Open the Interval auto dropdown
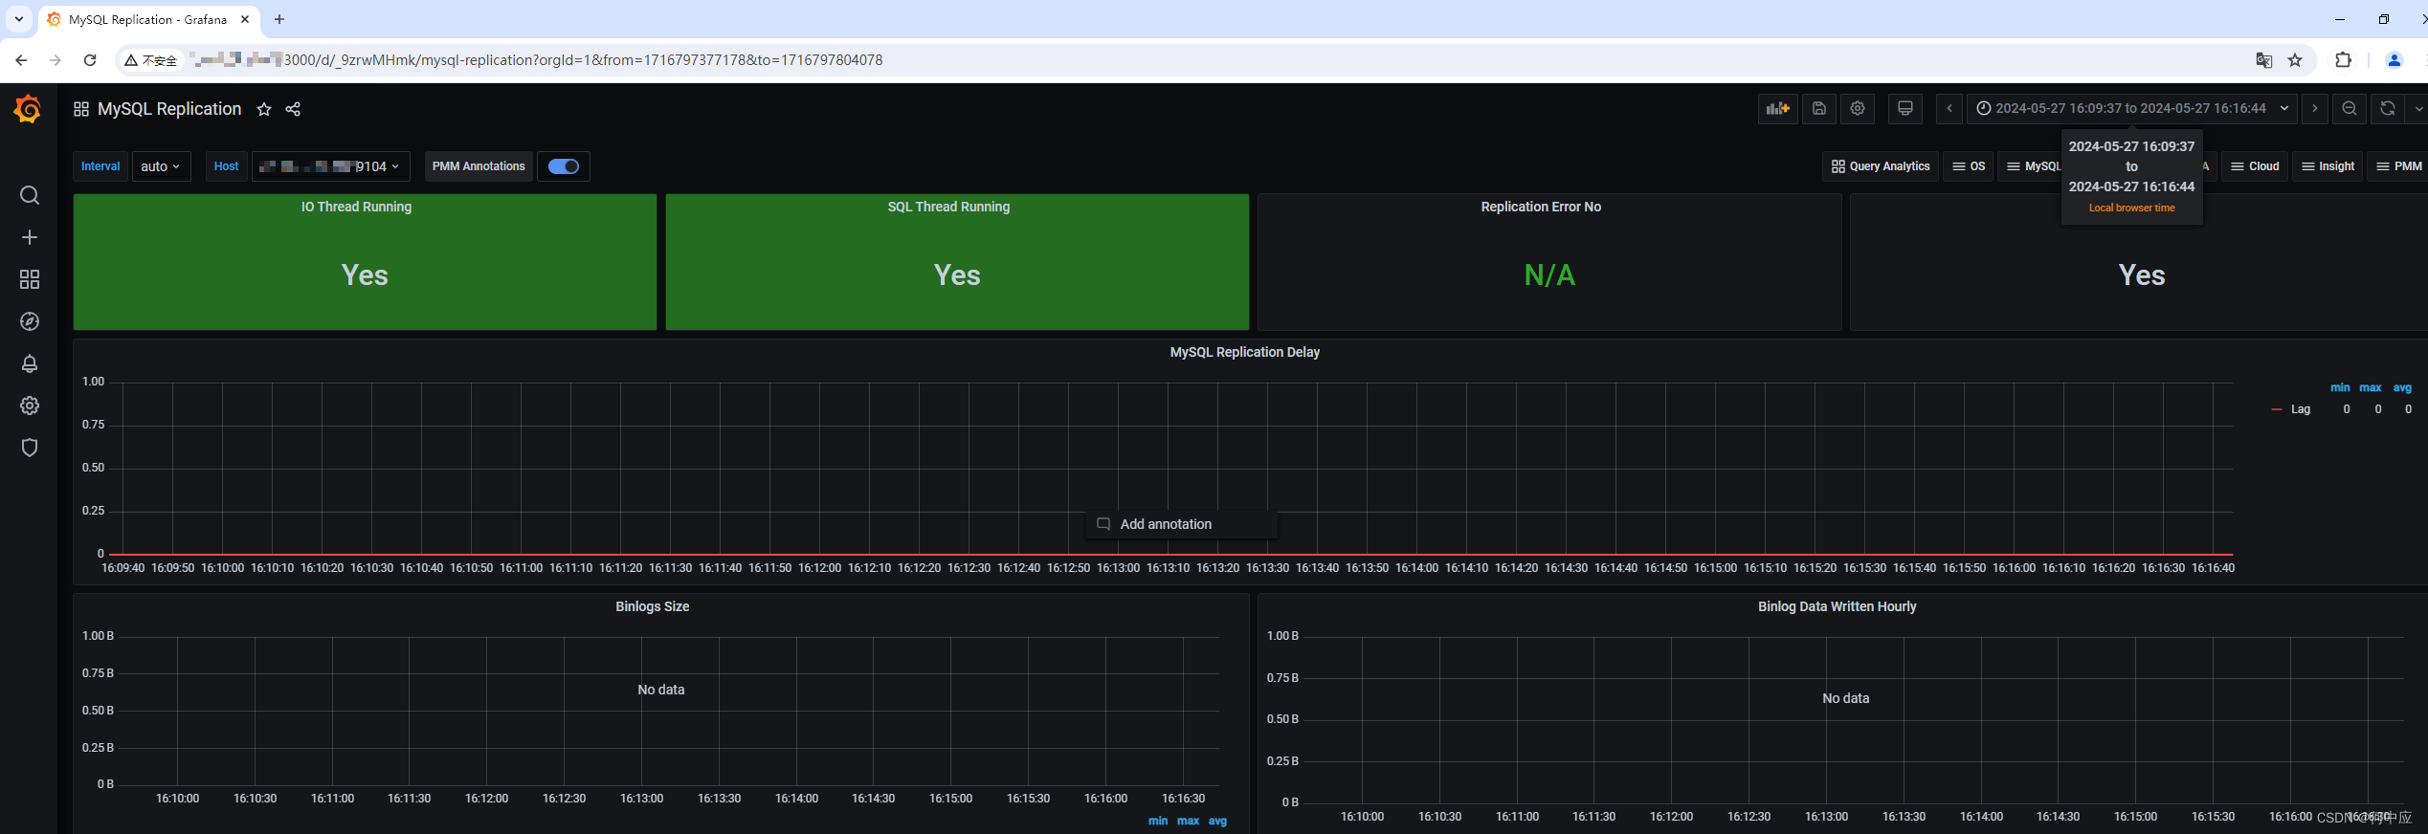2428x834 pixels. pos(161,166)
